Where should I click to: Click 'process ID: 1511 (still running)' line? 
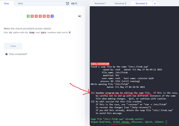click(120, 81)
